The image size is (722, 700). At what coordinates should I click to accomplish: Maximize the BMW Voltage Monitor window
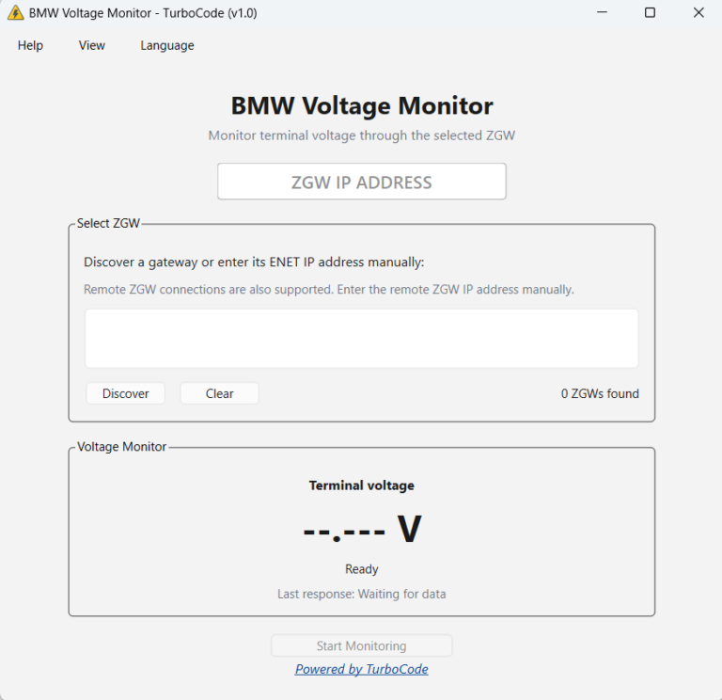click(650, 12)
